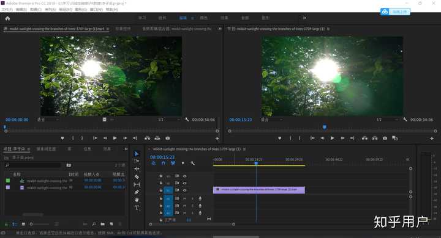The height and width of the screenshot is (238, 441).
Task: Select the Pen tool
Action: point(137,192)
